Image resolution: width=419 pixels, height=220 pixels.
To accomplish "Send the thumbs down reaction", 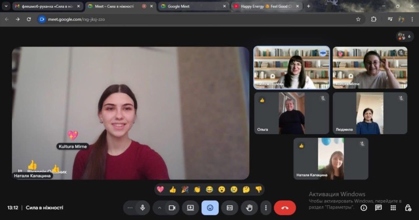I will pyautogui.click(x=259, y=189).
